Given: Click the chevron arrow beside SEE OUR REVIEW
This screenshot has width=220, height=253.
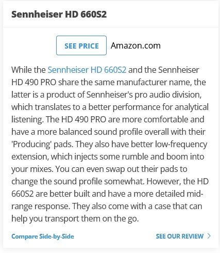Looking at the screenshot, I should coord(209,236).
